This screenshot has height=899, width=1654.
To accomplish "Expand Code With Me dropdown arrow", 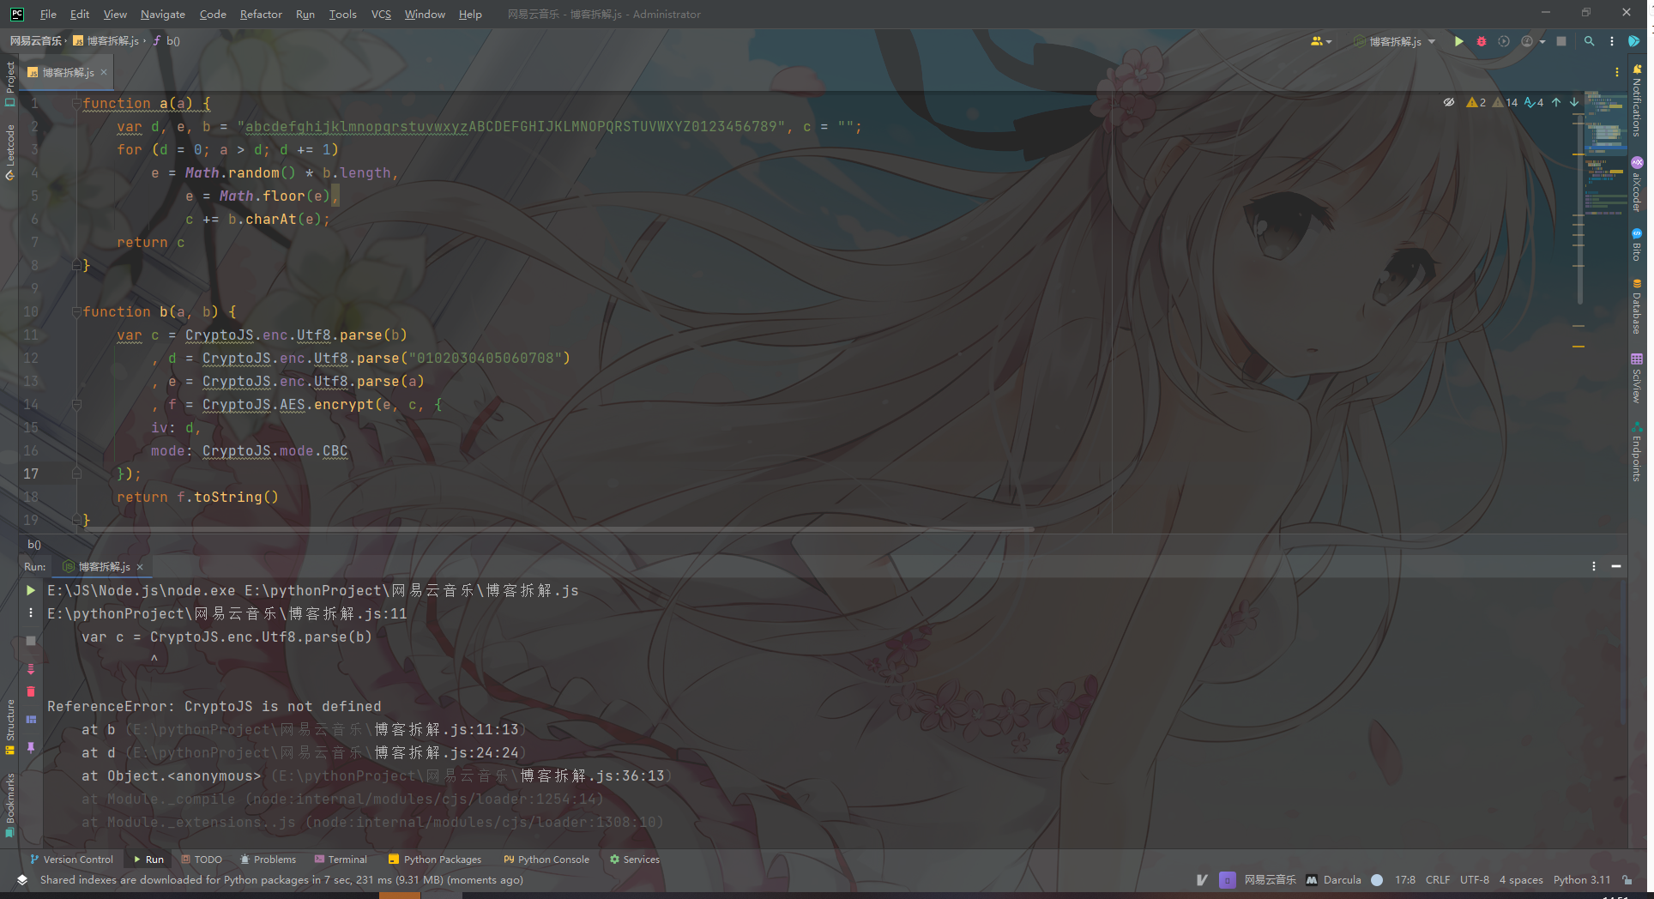I will [x=1329, y=41].
